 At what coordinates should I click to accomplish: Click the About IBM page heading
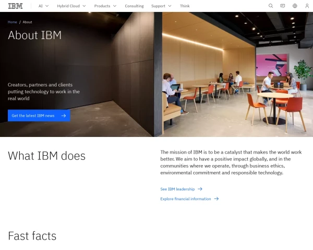pos(34,35)
